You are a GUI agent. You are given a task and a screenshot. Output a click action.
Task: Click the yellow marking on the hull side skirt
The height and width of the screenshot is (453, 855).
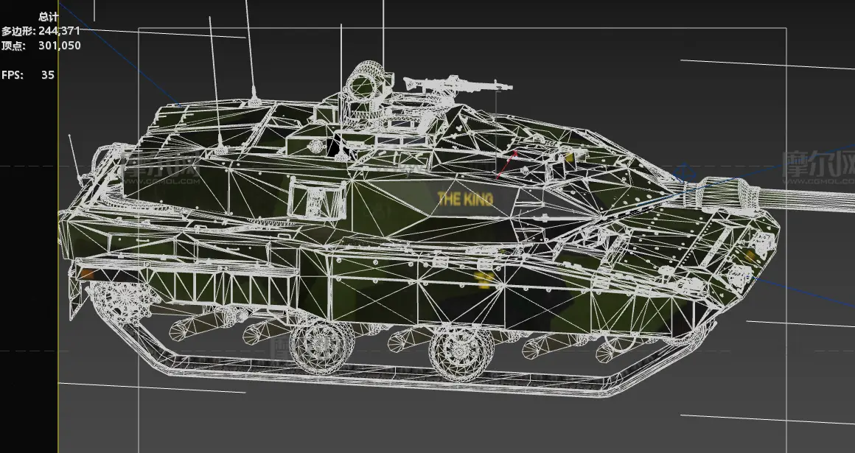[484, 278]
